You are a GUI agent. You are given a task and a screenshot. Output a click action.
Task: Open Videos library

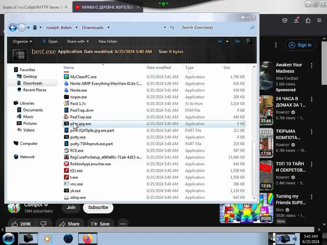coord(29,130)
